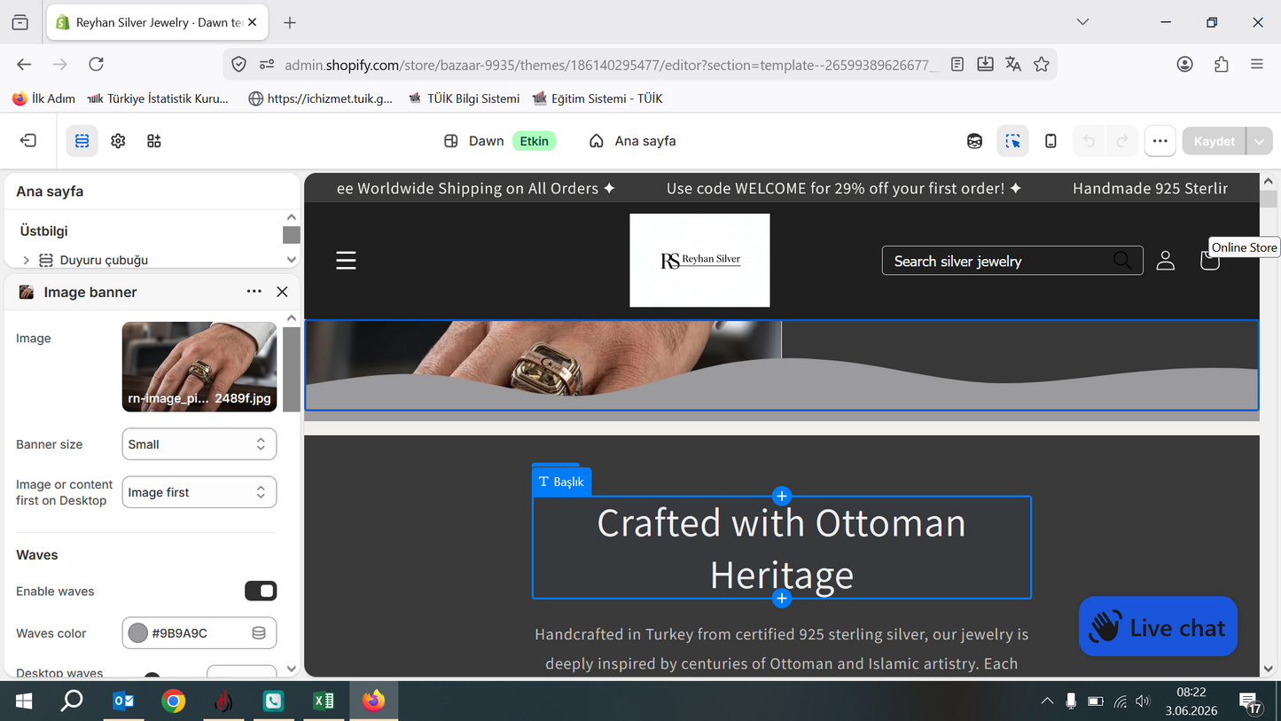
Task: Open the store hamburger menu icon
Action: click(346, 261)
